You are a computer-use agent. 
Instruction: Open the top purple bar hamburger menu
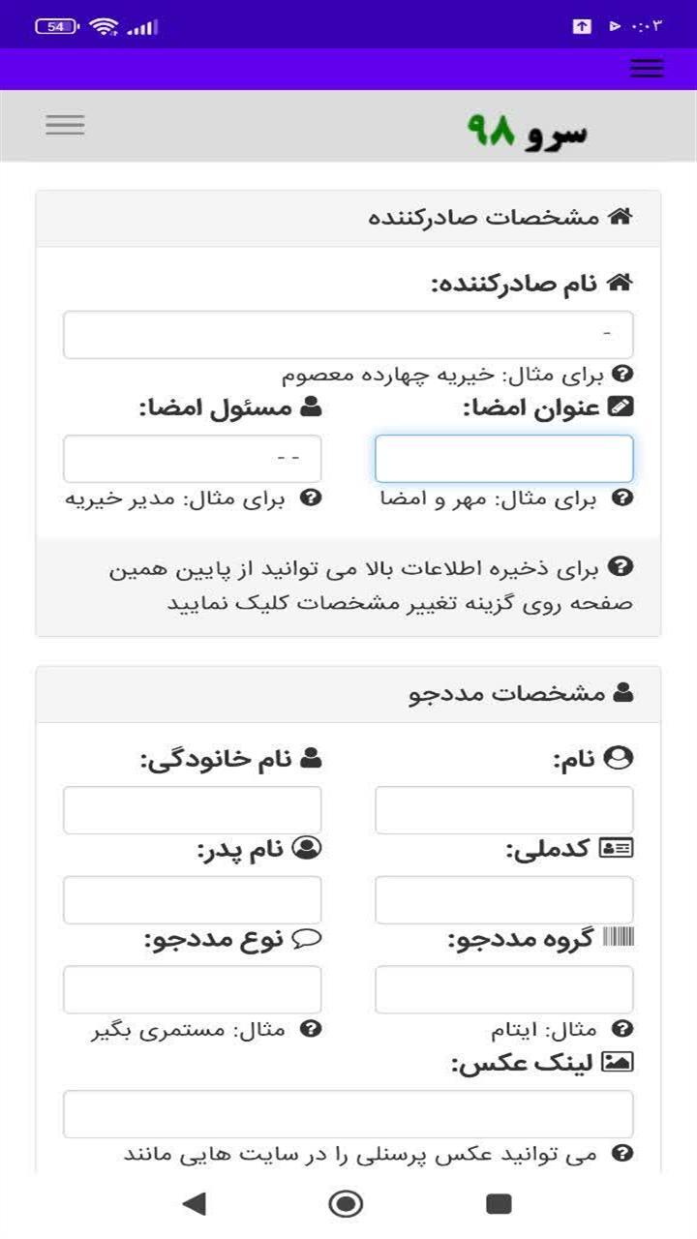pos(647,68)
